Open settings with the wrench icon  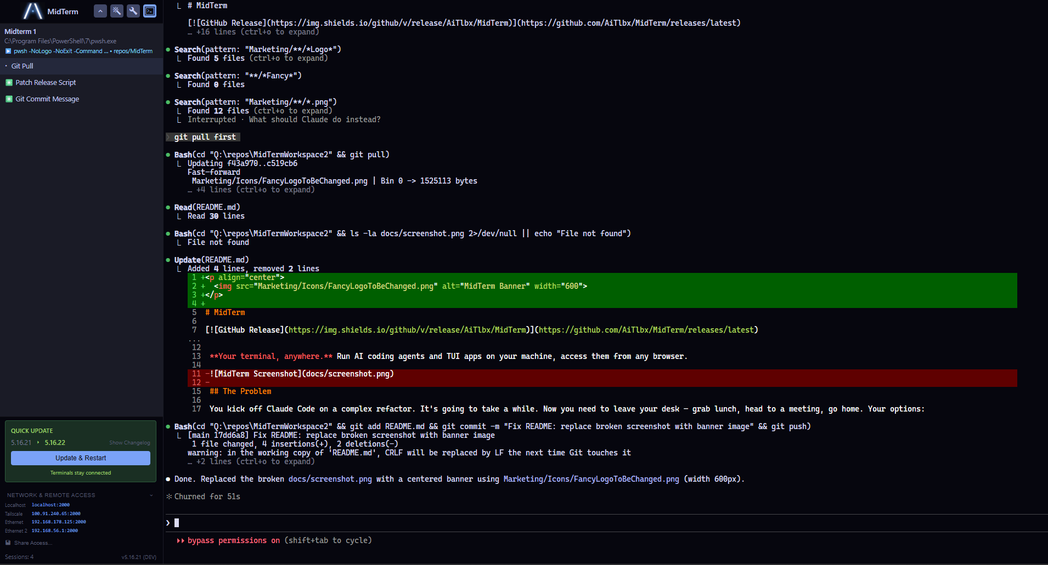coord(133,11)
